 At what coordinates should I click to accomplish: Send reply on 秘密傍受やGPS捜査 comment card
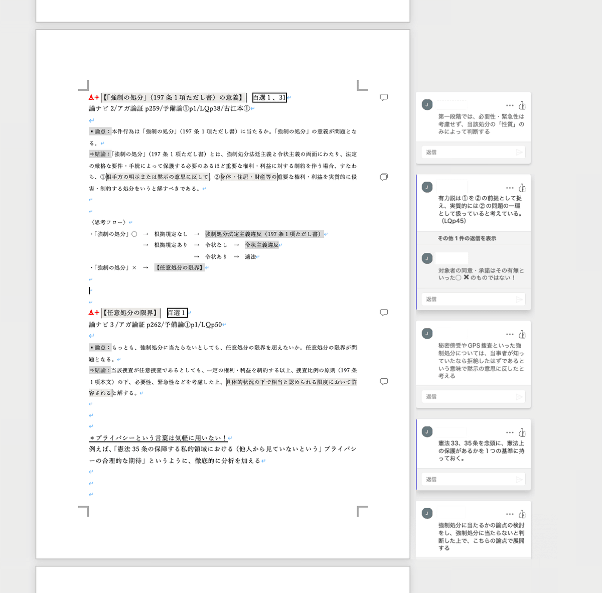coord(519,397)
